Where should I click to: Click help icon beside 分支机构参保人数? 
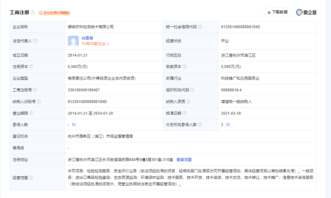point(200,125)
